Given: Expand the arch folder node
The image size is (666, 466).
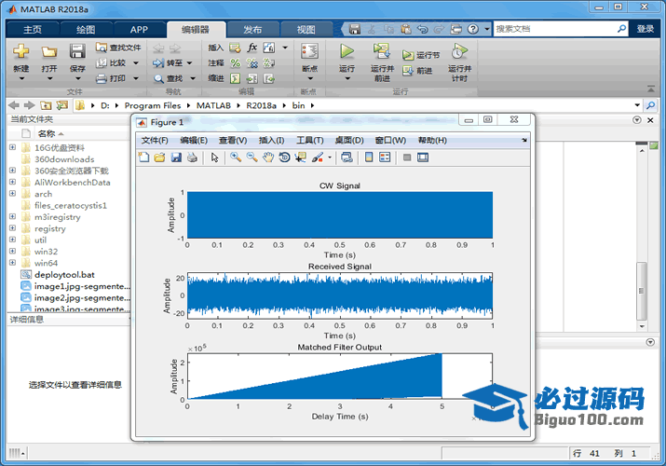Looking at the screenshot, I should (x=13, y=194).
